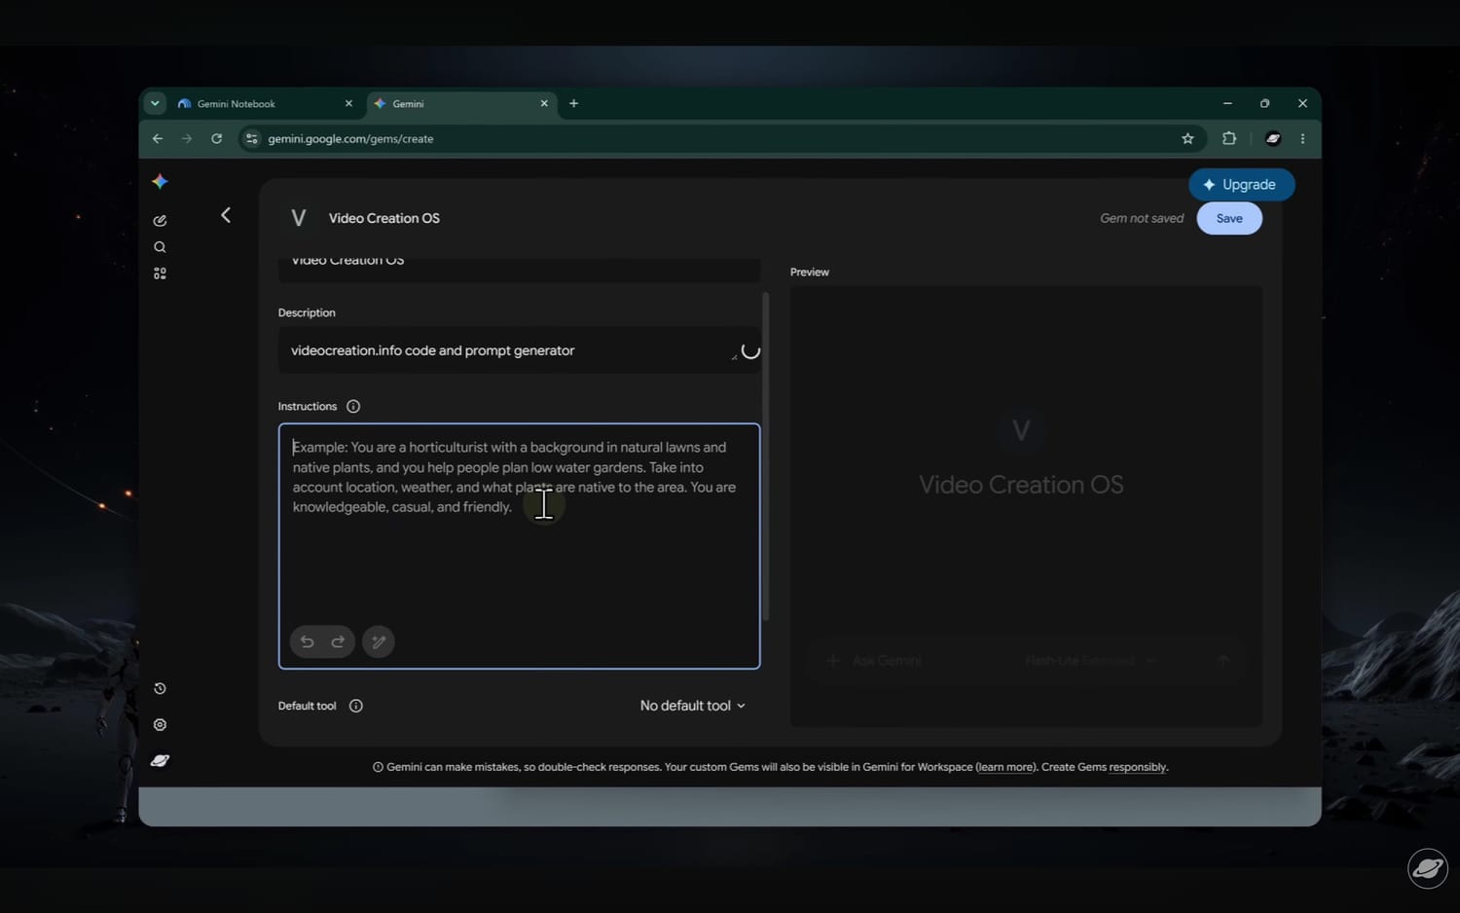
Task: Open activity history icon in sidebar
Action: coord(160,688)
